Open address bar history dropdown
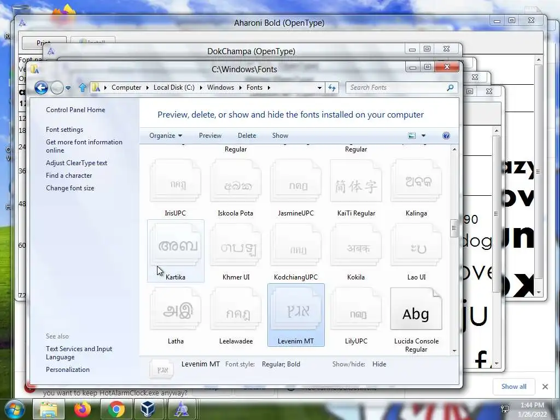Screen dimensions: 560x420 click(319, 87)
